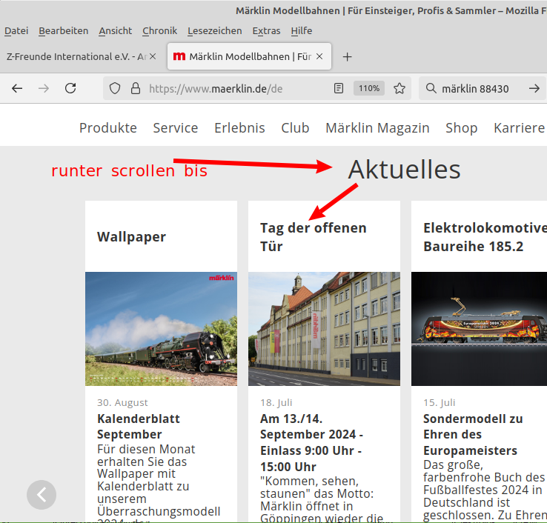The width and height of the screenshot is (547, 523).
Task: Toggle reader view icon in address bar
Action: pyautogui.click(x=339, y=88)
